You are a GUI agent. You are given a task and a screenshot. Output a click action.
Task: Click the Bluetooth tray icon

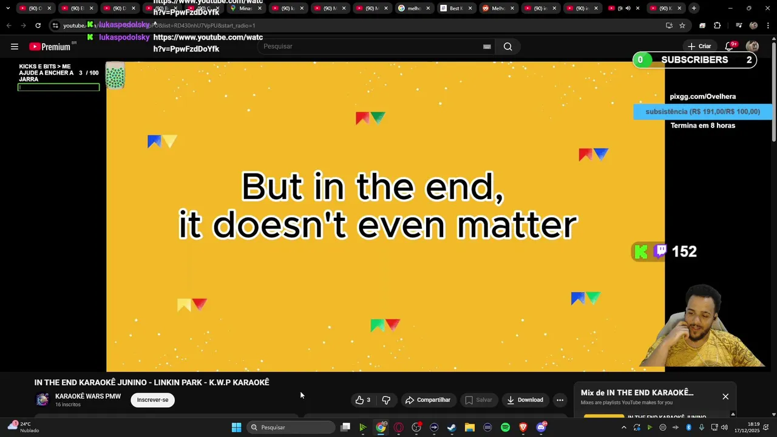688,427
